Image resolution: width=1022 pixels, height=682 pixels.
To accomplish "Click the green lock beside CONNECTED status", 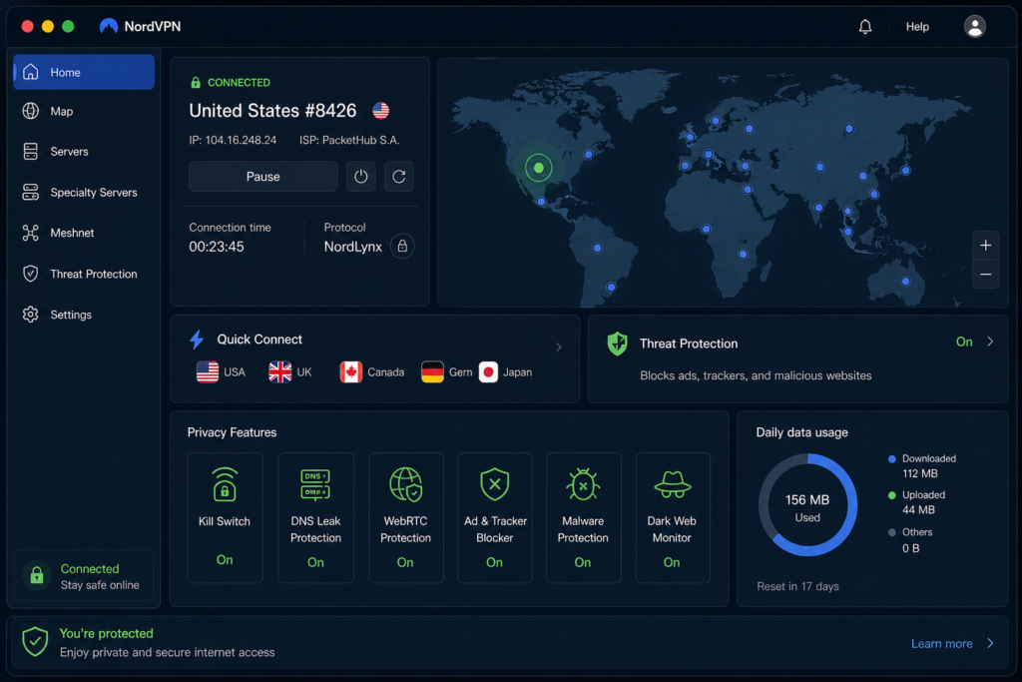I will click(x=195, y=83).
